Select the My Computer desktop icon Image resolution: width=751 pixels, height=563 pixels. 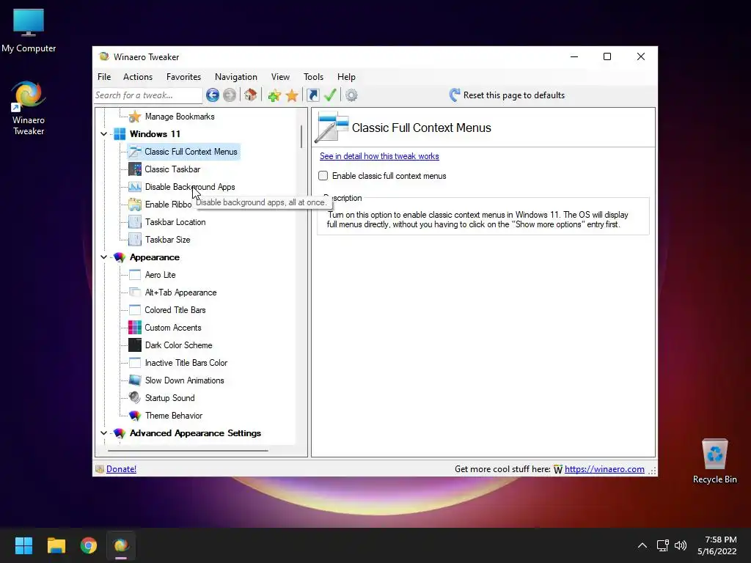29,31
